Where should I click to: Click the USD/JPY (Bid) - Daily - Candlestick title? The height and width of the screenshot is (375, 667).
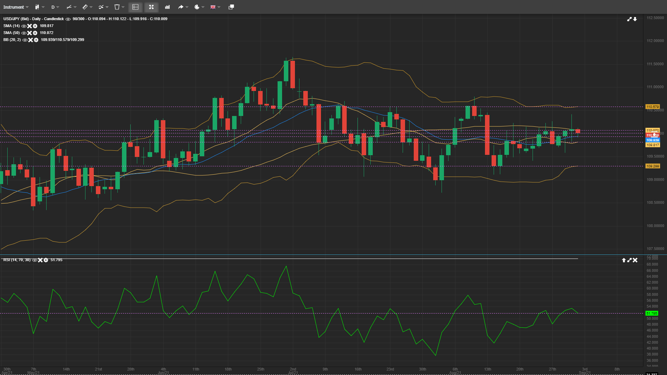[34, 19]
